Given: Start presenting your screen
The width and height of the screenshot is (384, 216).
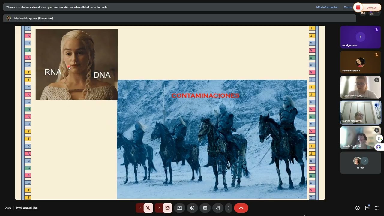Looking at the screenshot, I should point(179,208).
